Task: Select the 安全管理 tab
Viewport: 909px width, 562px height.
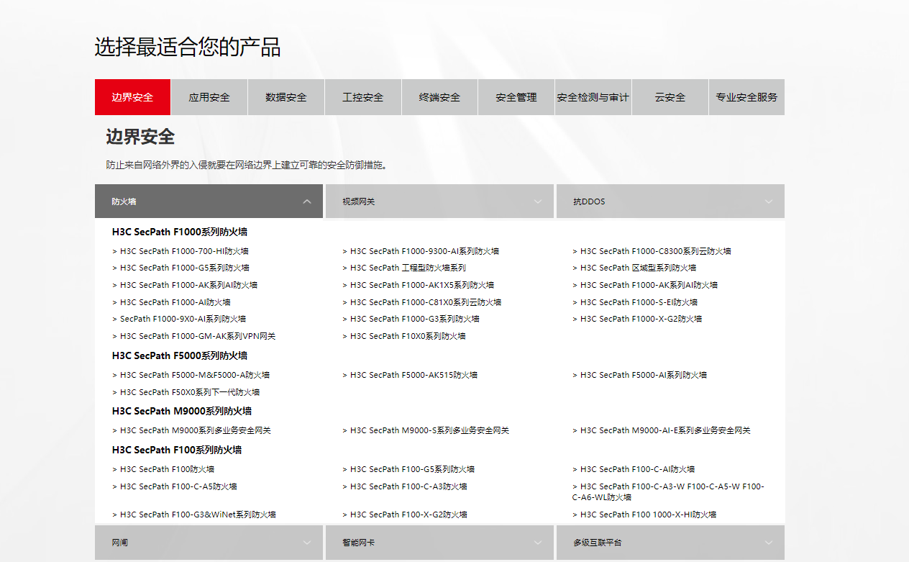Action: [x=516, y=97]
